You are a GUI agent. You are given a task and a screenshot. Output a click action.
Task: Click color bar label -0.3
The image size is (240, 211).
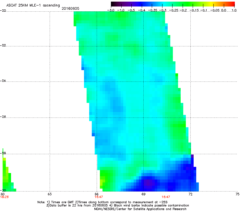point(162,10)
